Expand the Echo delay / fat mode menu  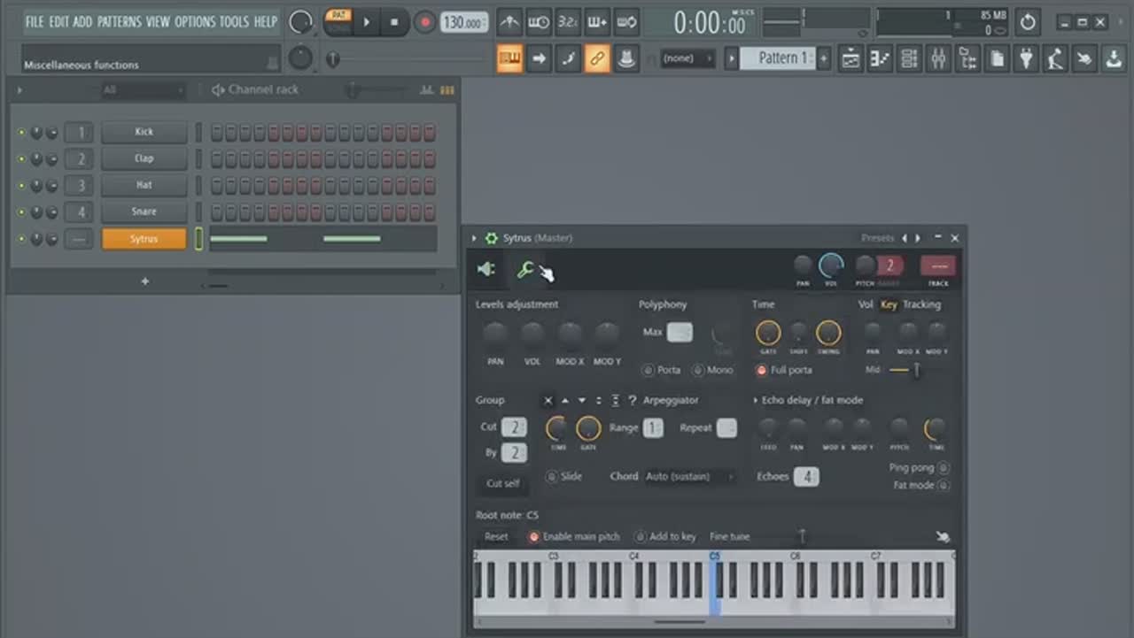[x=756, y=400]
